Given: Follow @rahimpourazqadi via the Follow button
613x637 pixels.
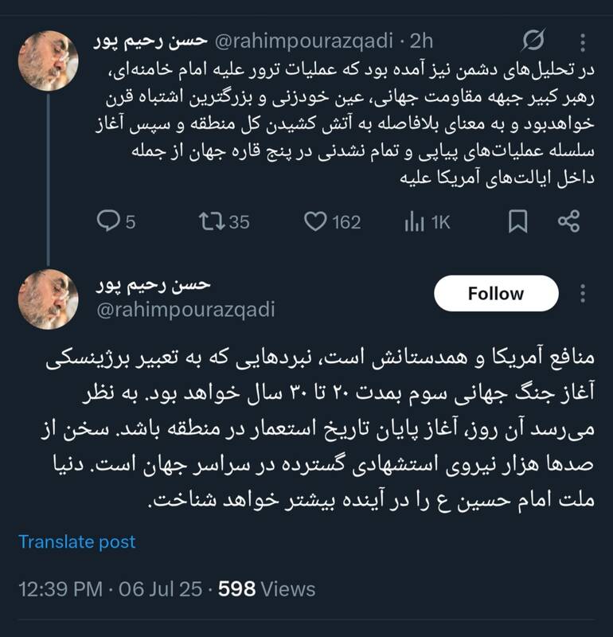Looking at the screenshot, I should (497, 291).
